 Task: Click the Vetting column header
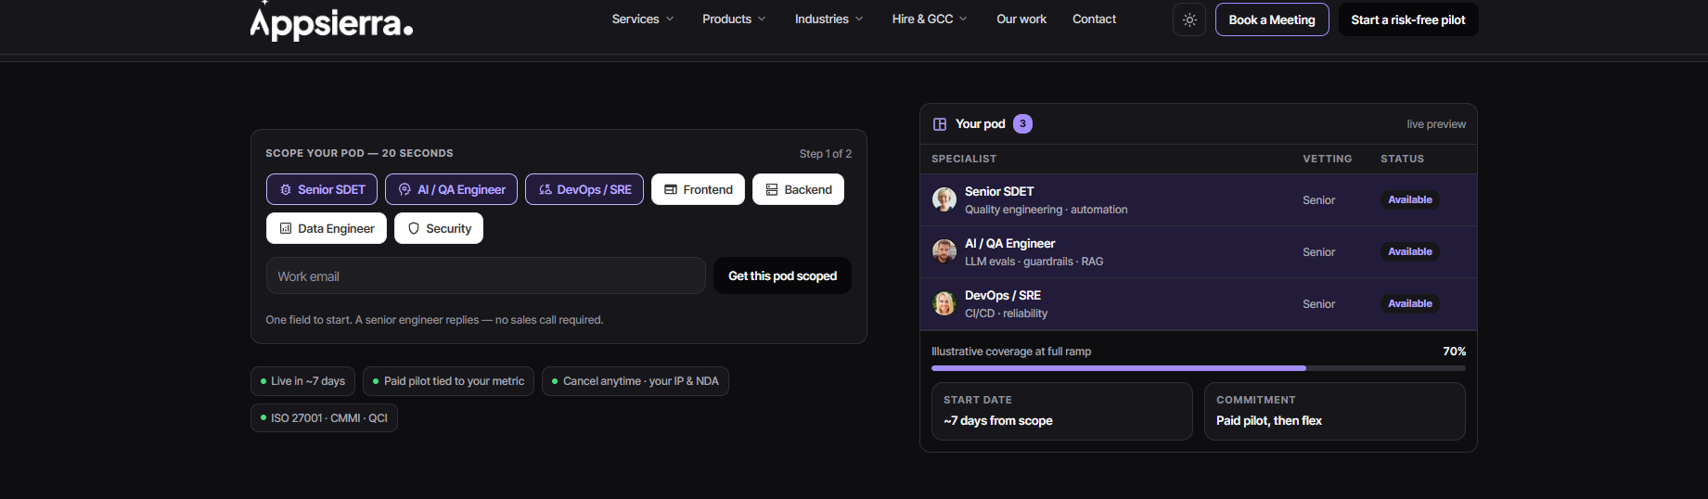[1327, 159]
